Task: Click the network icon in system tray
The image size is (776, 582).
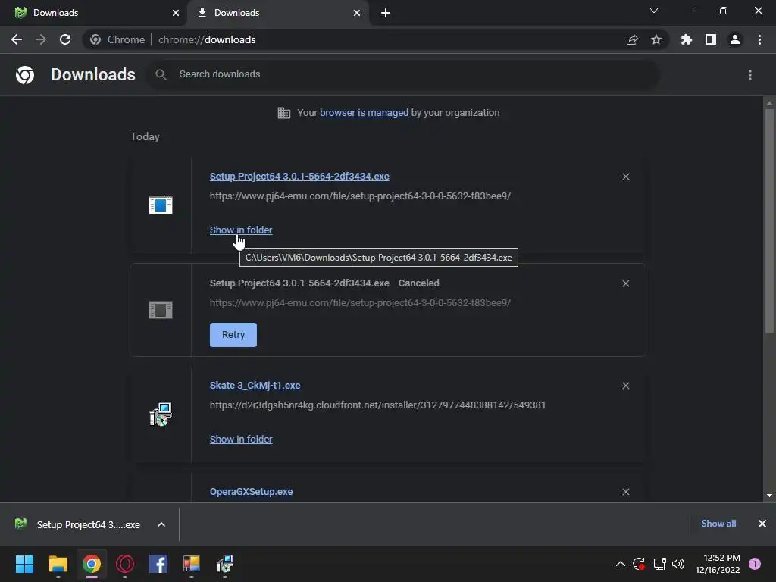Action: (x=659, y=564)
